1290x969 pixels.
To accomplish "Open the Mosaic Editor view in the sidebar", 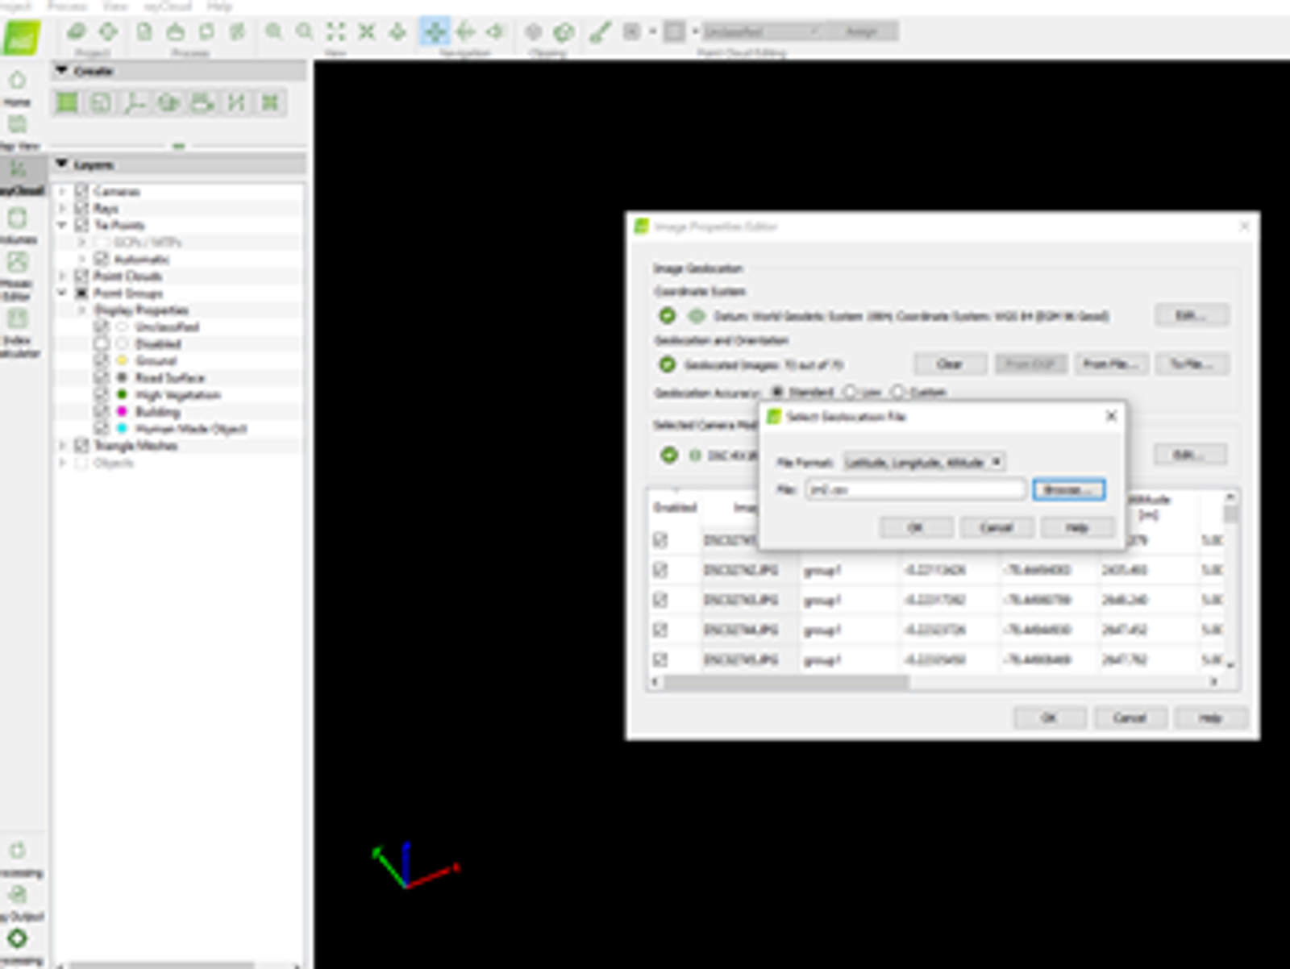I will pos(17,276).
